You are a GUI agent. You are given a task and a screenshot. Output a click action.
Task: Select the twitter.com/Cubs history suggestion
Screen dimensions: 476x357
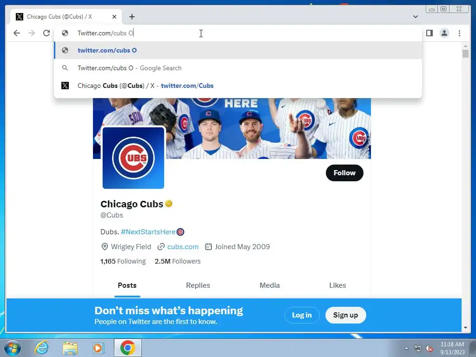pos(238,86)
